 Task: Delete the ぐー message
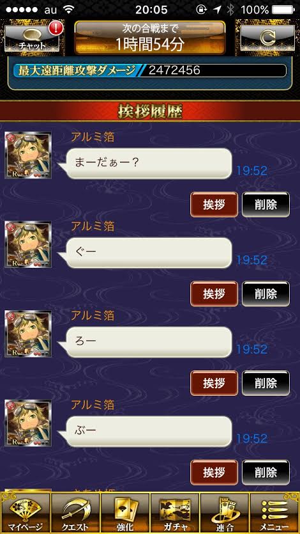(x=266, y=294)
